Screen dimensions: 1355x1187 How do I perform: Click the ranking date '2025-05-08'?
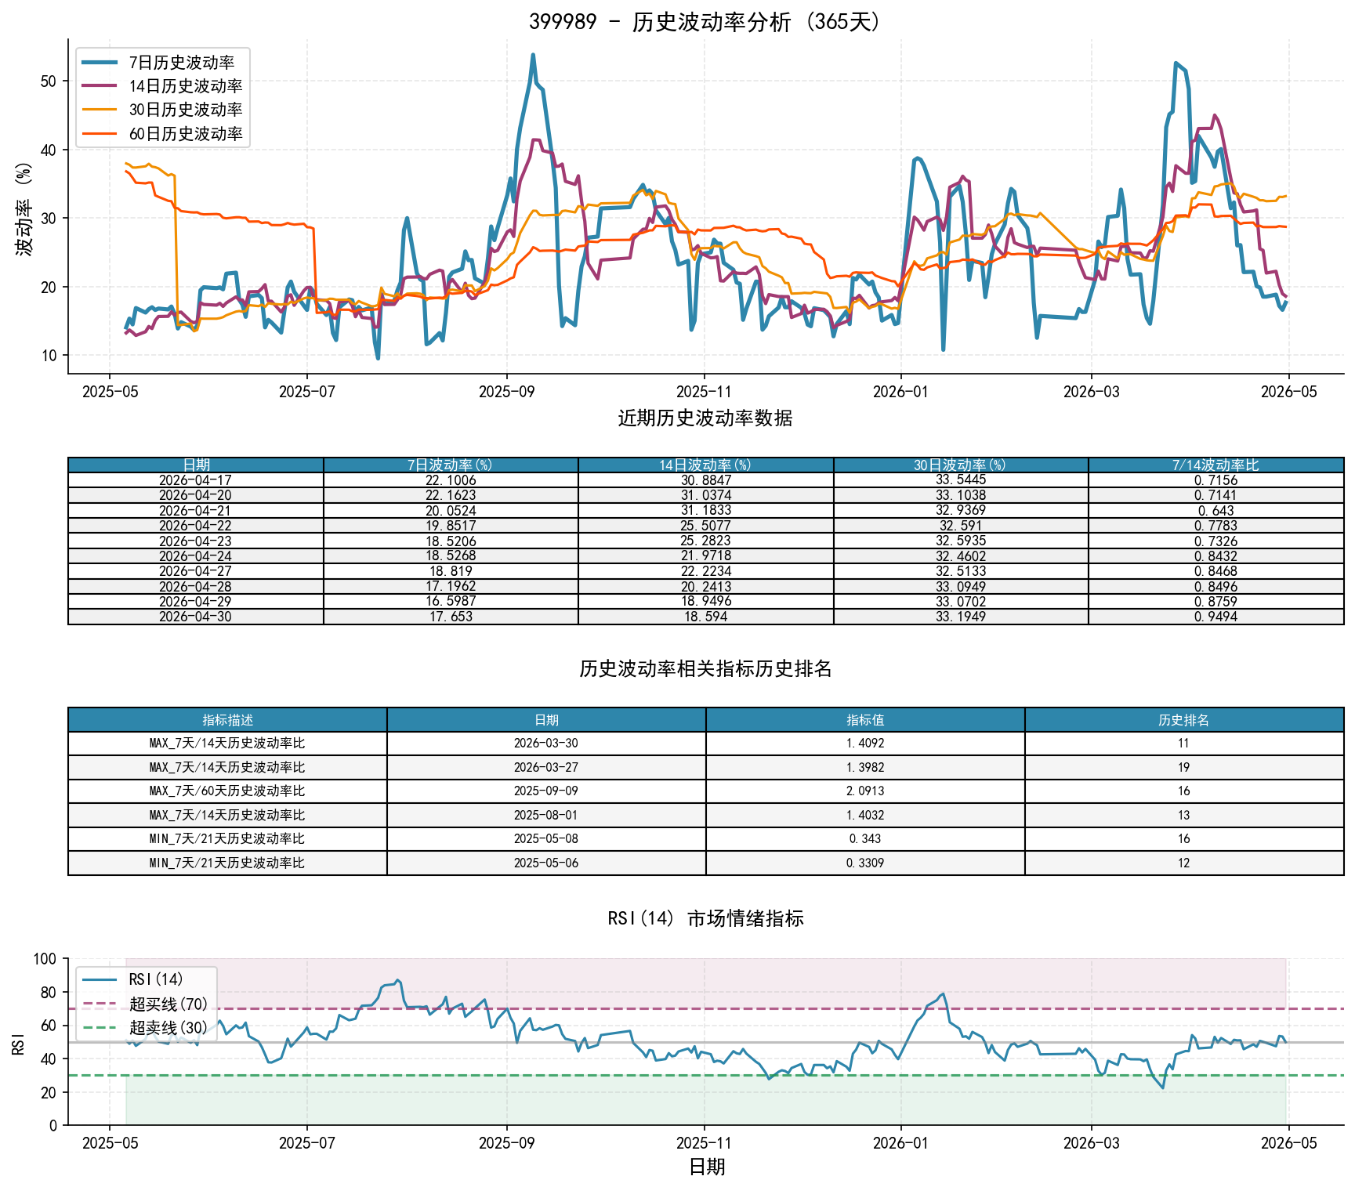coord(546,839)
